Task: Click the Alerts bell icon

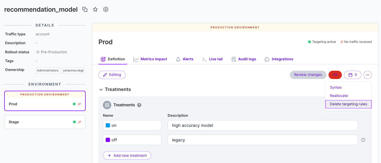Action: point(178,59)
